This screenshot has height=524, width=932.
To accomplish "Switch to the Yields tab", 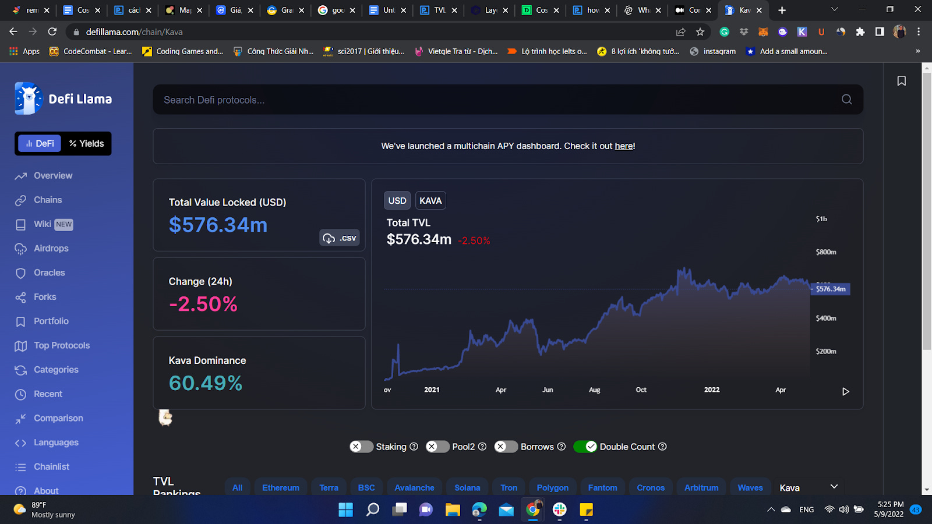I will tap(86, 143).
